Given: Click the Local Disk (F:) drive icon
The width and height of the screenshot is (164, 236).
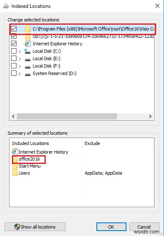Looking at the screenshot, I should [28, 67].
